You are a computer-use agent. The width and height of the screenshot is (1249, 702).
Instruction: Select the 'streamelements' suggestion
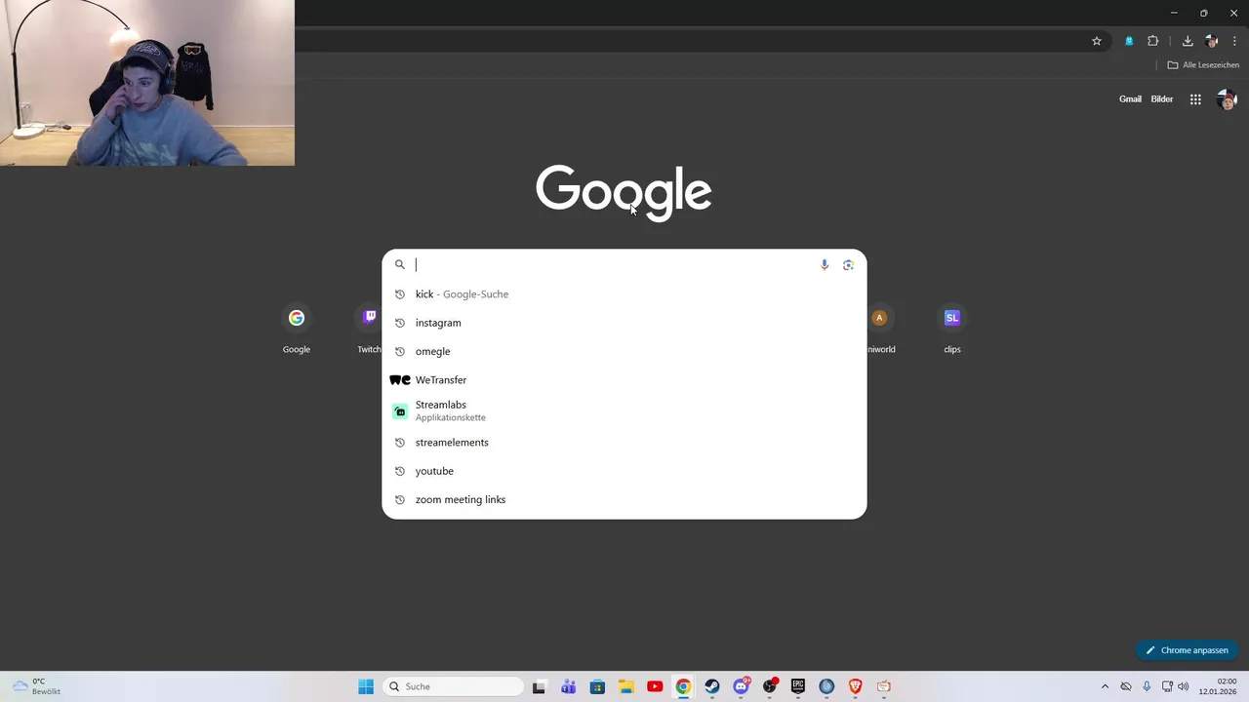[x=624, y=443]
